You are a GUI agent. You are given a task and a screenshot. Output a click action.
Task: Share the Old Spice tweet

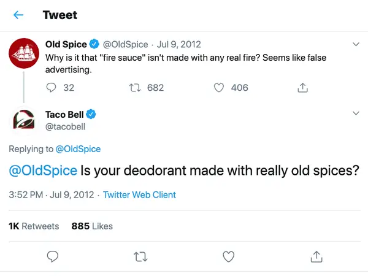coord(302,88)
